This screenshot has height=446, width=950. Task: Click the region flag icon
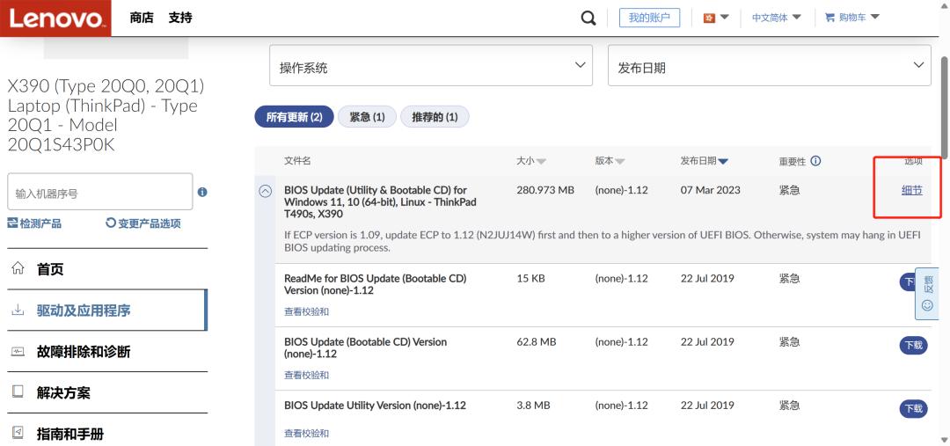[x=708, y=18]
